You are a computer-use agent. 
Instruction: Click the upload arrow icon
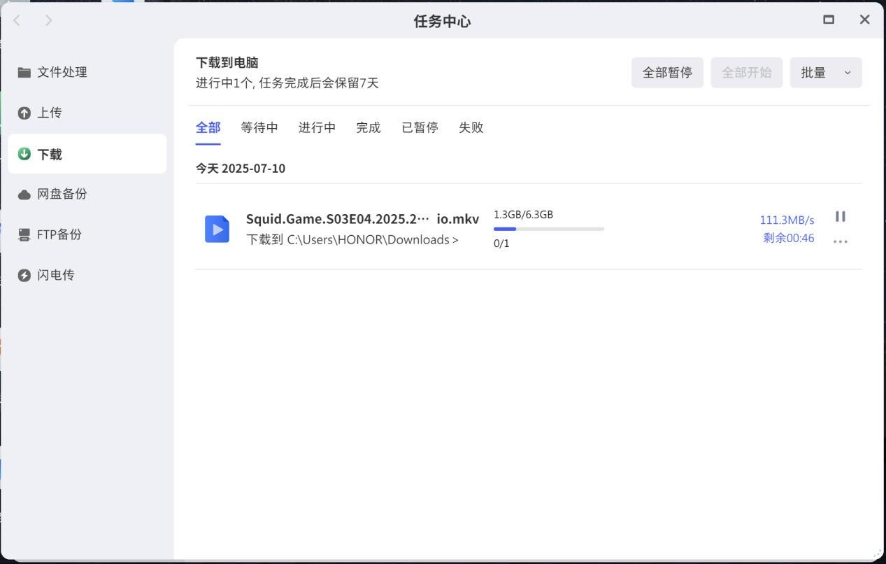[24, 113]
